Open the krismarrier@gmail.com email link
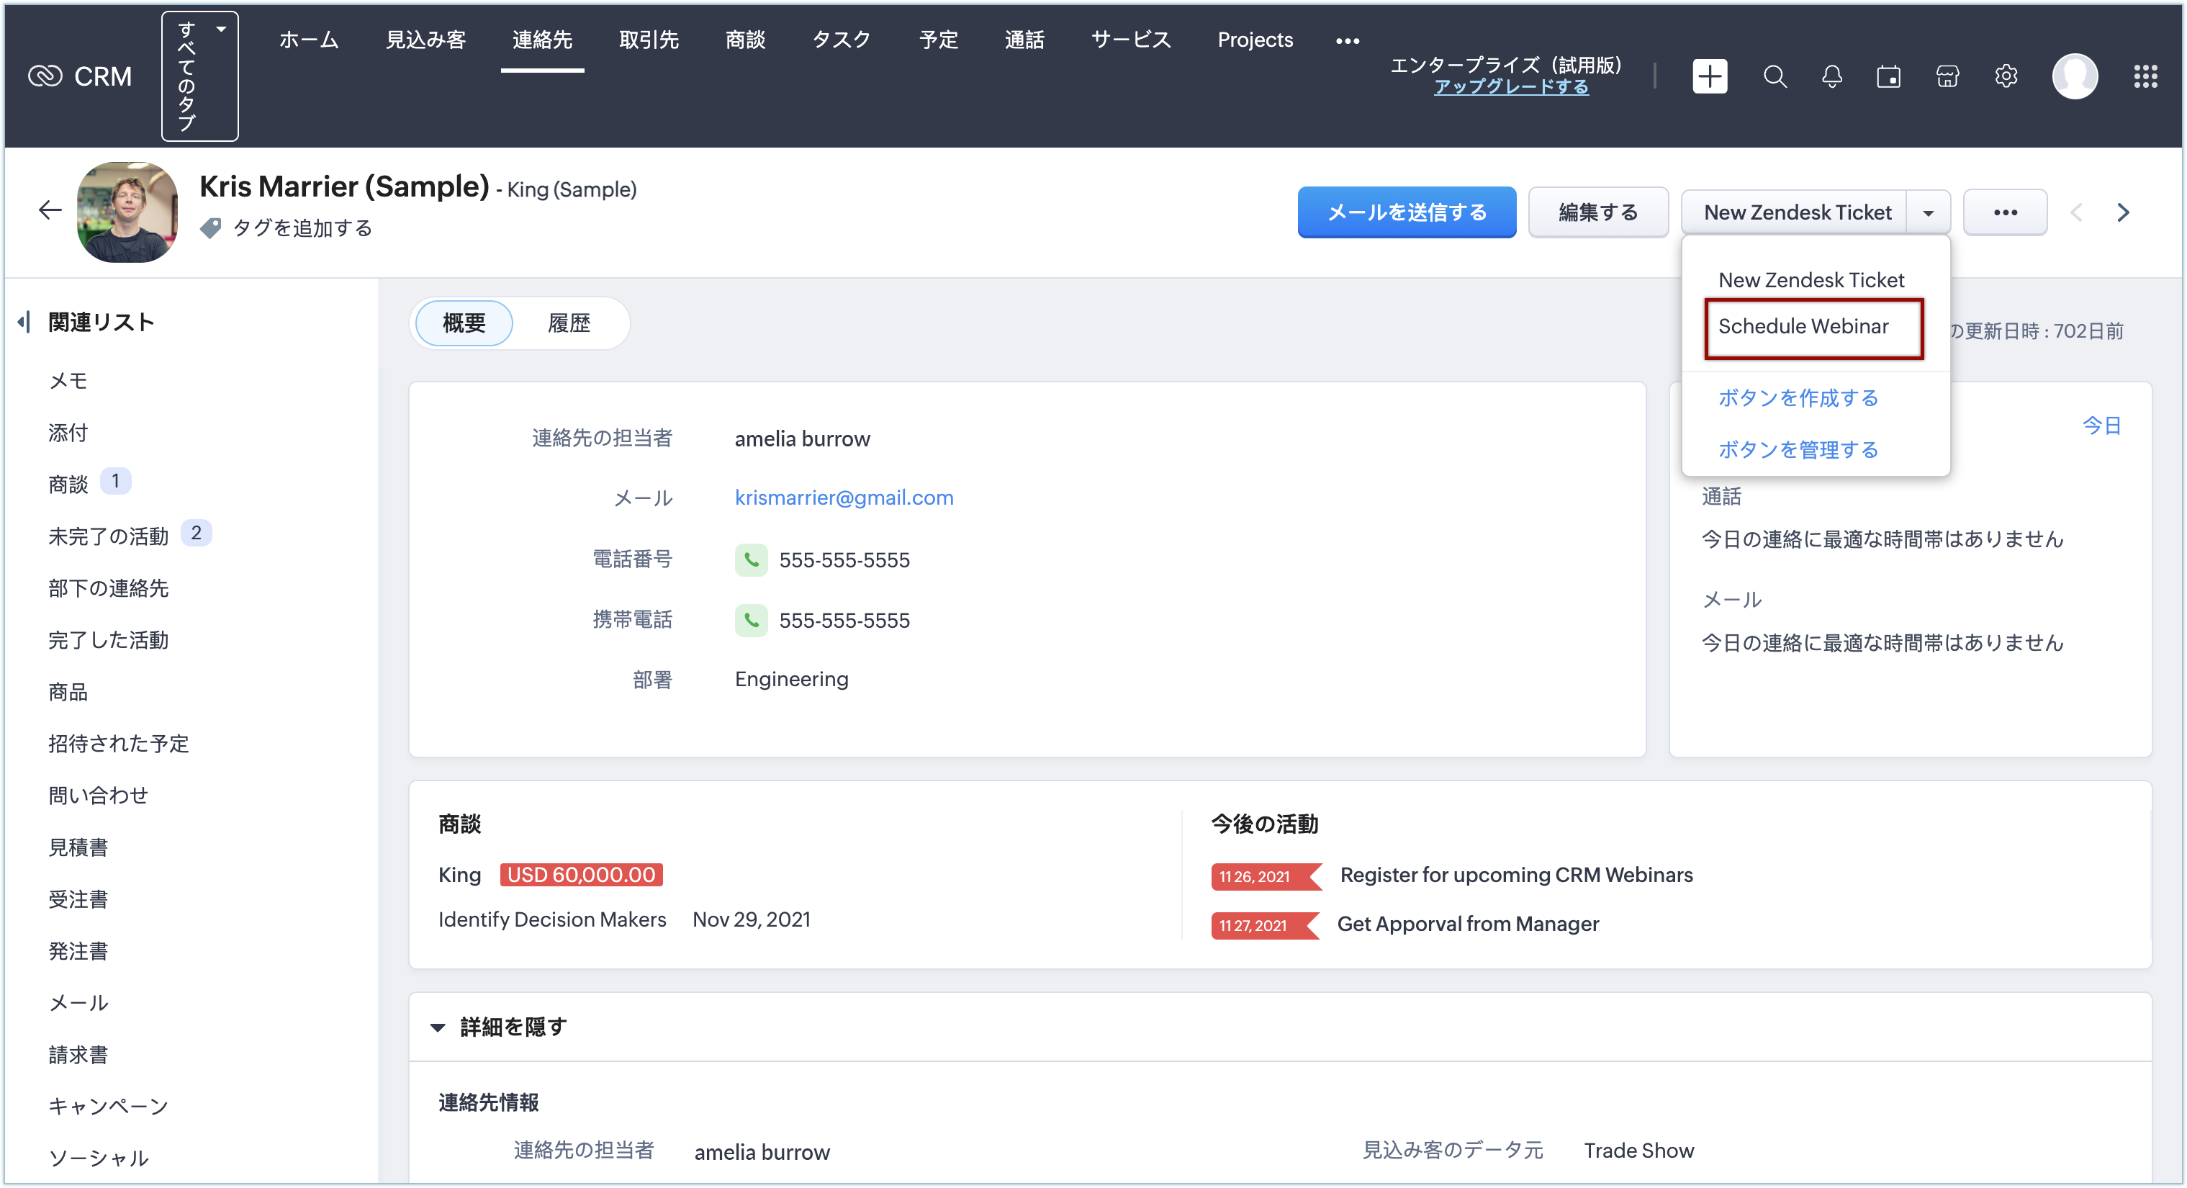 click(x=843, y=497)
